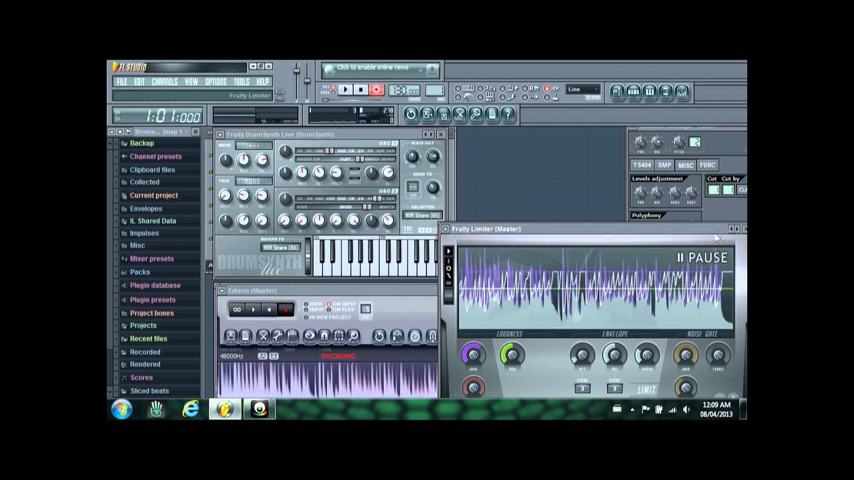Switch to the MISC channel settings tab
Viewport: 854px width, 480px height.
click(x=686, y=165)
